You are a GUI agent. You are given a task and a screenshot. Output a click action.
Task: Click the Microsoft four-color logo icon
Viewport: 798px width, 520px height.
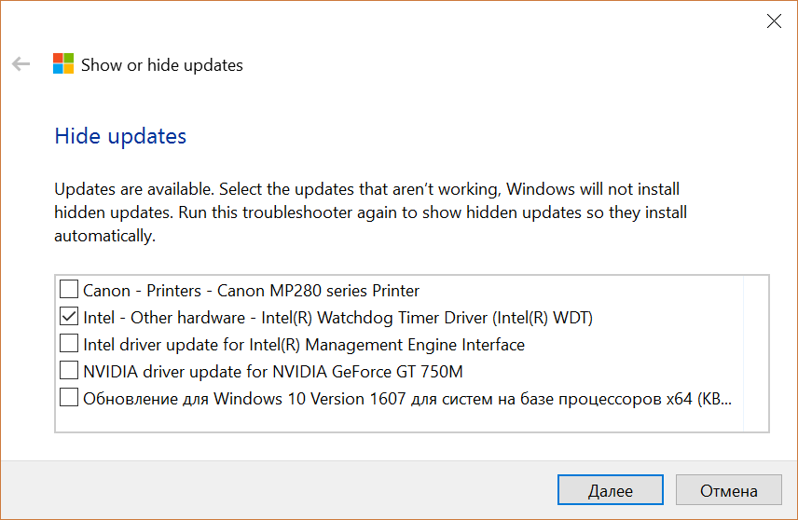pos(63,63)
